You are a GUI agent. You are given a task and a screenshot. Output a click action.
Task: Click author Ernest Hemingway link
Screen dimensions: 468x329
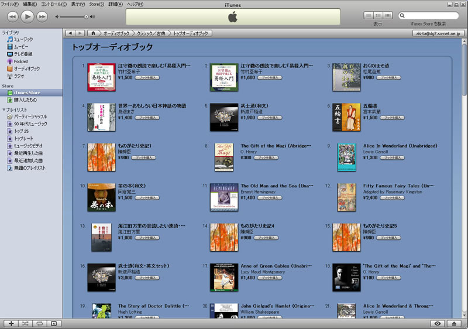click(258, 191)
